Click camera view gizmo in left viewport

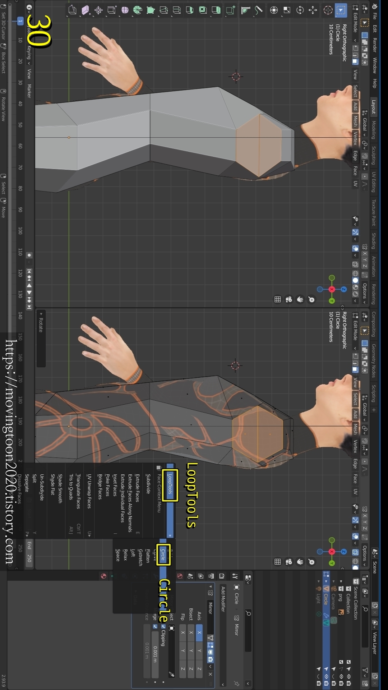click(x=289, y=299)
